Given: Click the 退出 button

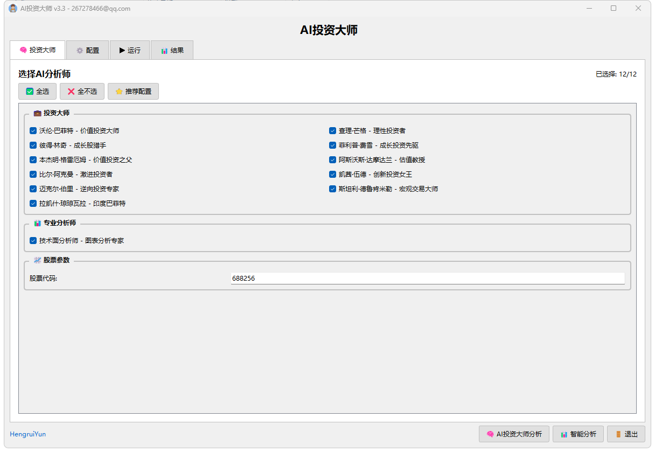Looking at the screenshot, I should pos(626,434).
